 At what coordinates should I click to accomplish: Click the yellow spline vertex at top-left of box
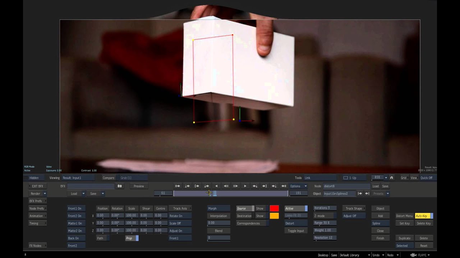pyautogui.click(x=193, y=40)
